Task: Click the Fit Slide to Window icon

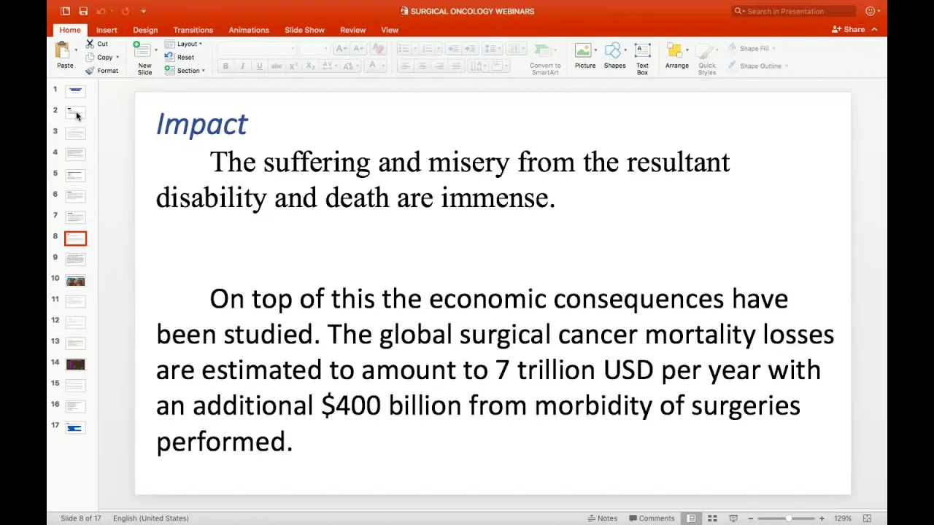Action: [x=867, y=518]
